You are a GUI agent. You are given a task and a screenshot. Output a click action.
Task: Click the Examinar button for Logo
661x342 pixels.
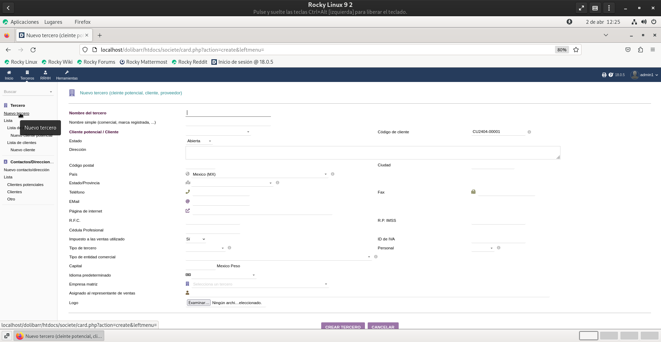(199, 303)
